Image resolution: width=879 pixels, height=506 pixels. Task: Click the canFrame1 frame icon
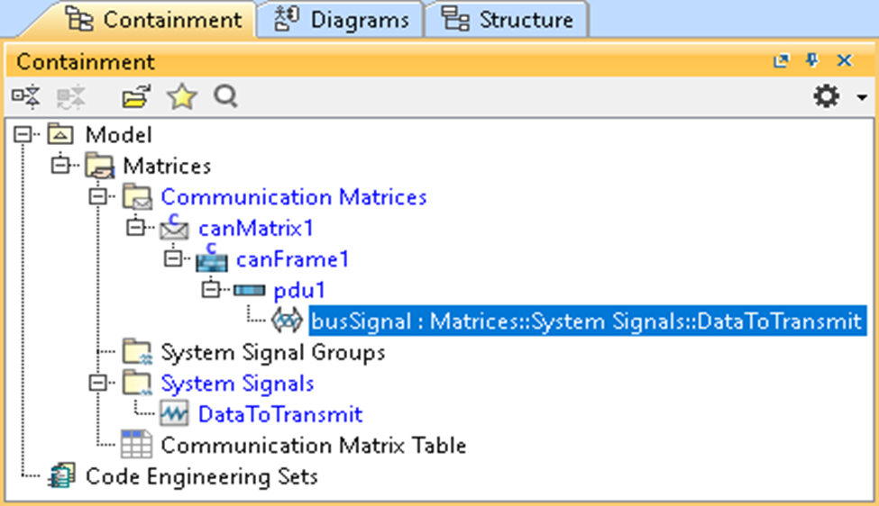coord(211,260)
